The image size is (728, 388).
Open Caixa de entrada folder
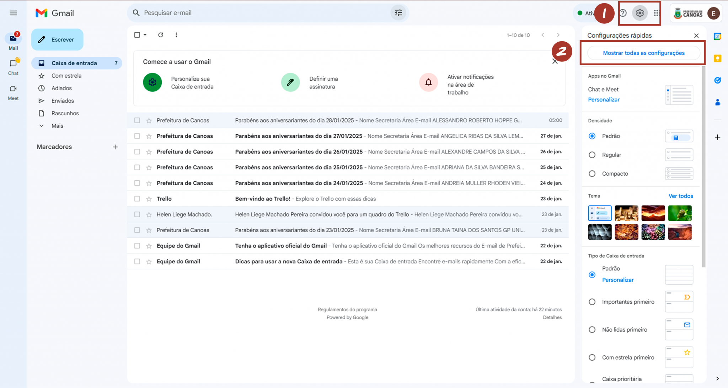point(77,63)
